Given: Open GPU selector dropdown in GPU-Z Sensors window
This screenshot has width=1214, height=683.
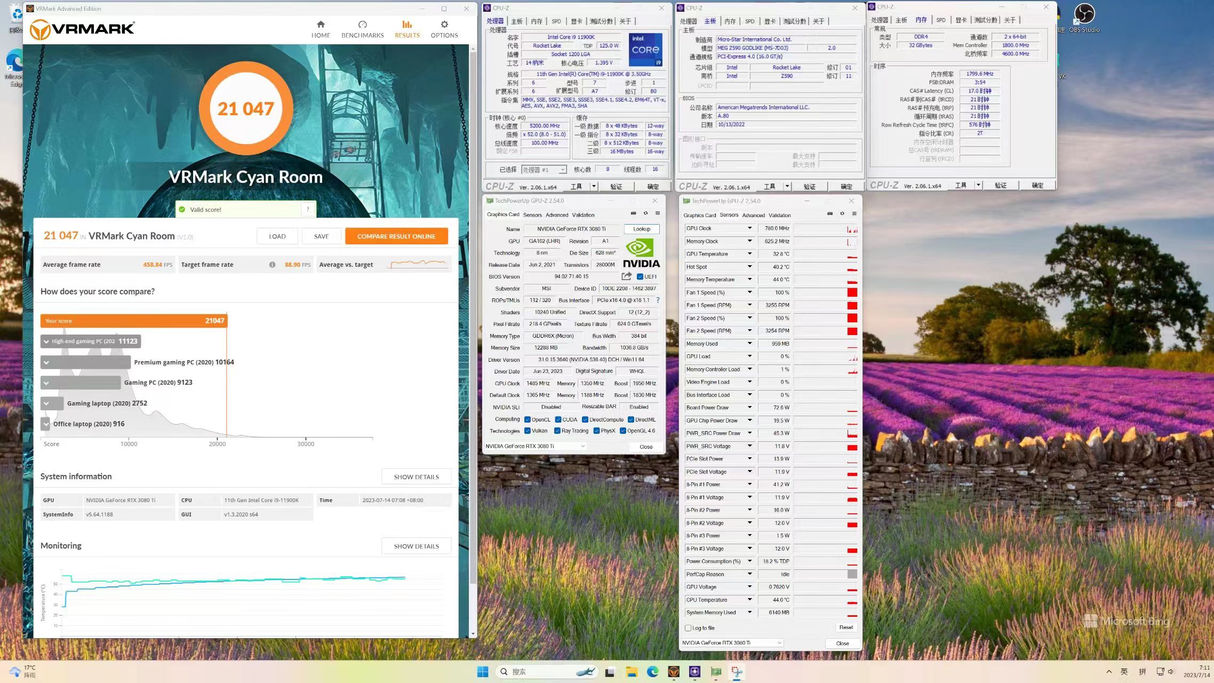Looking at the screenshot, I should point(732,643).
